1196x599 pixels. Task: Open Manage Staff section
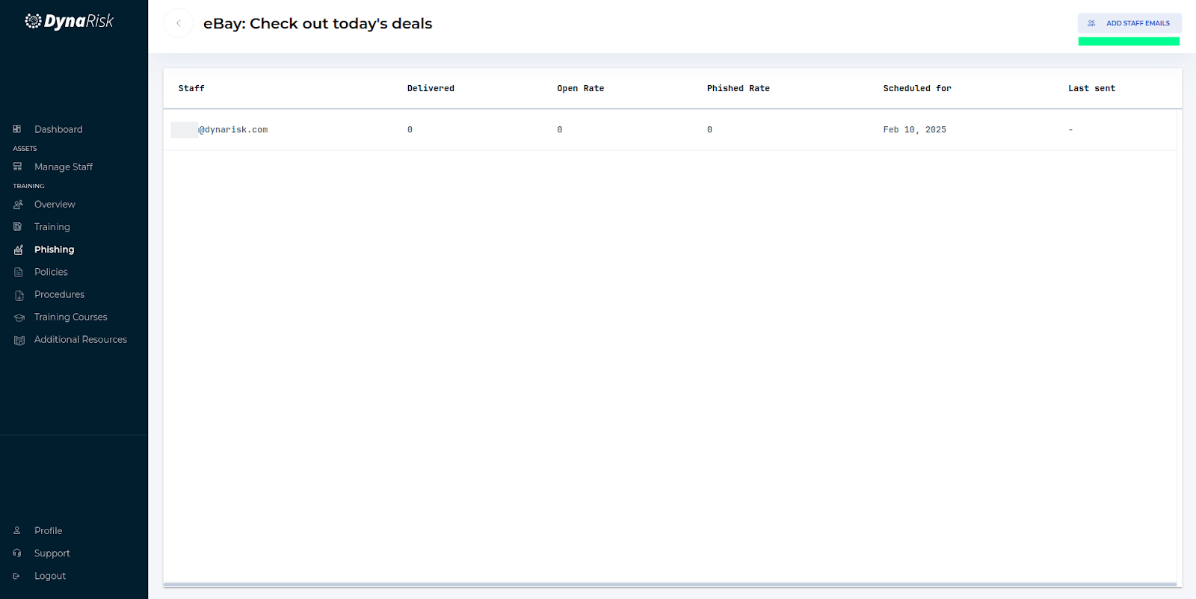64,167
